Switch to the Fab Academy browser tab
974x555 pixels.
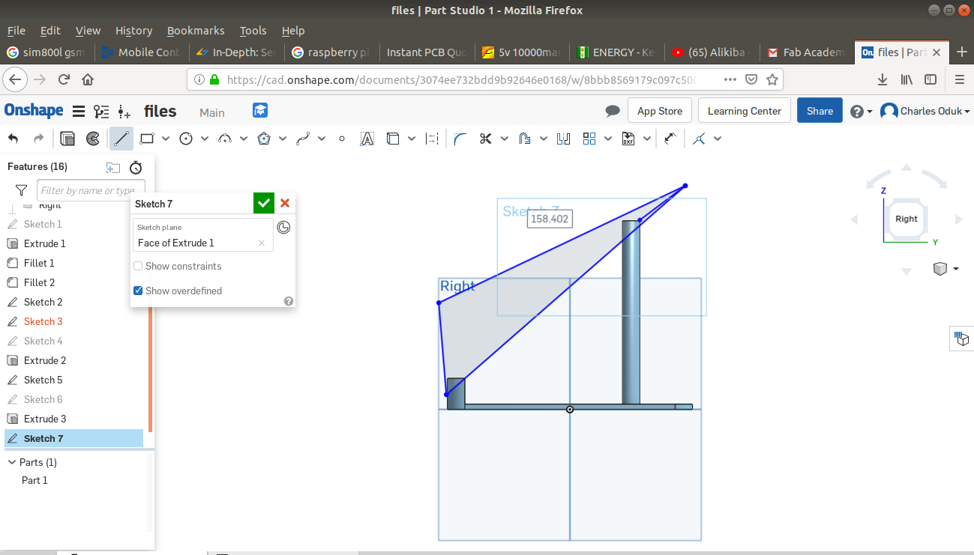805,52
